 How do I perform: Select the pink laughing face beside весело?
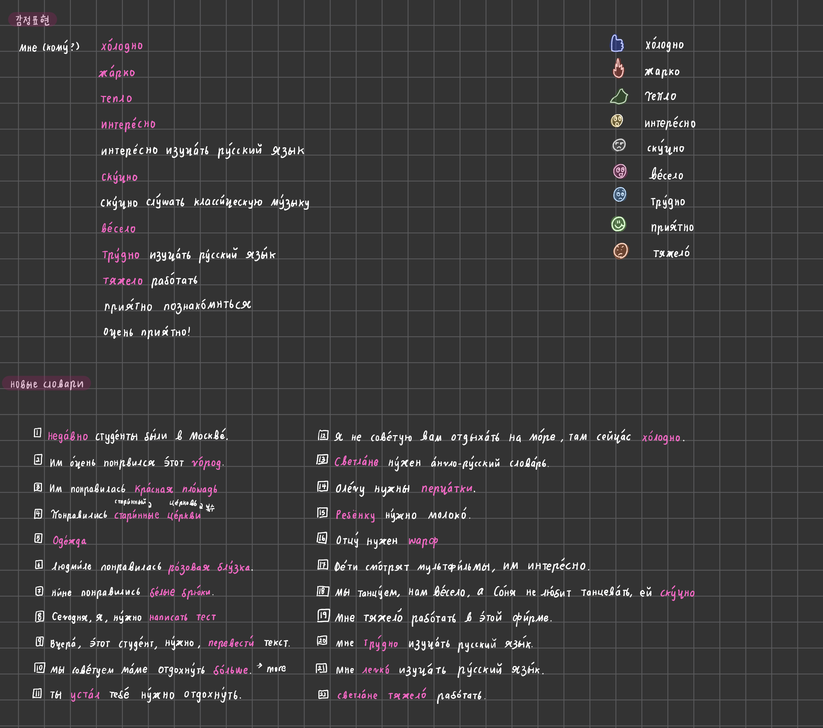pos(620,171)
